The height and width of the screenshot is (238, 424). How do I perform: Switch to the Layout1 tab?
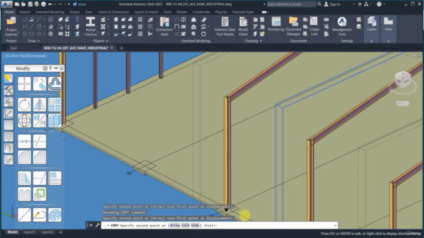[x=29, y=232]
